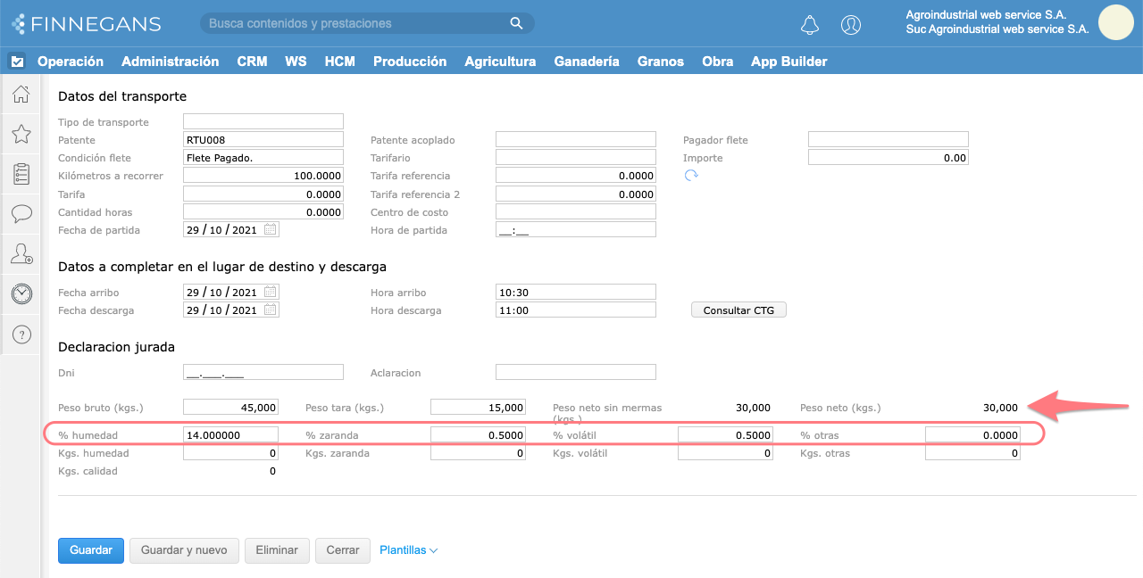The width and height of the screenshot is (1143, 578).
Task: Focus the % humedad input field
Action: (x=230, y=434)
